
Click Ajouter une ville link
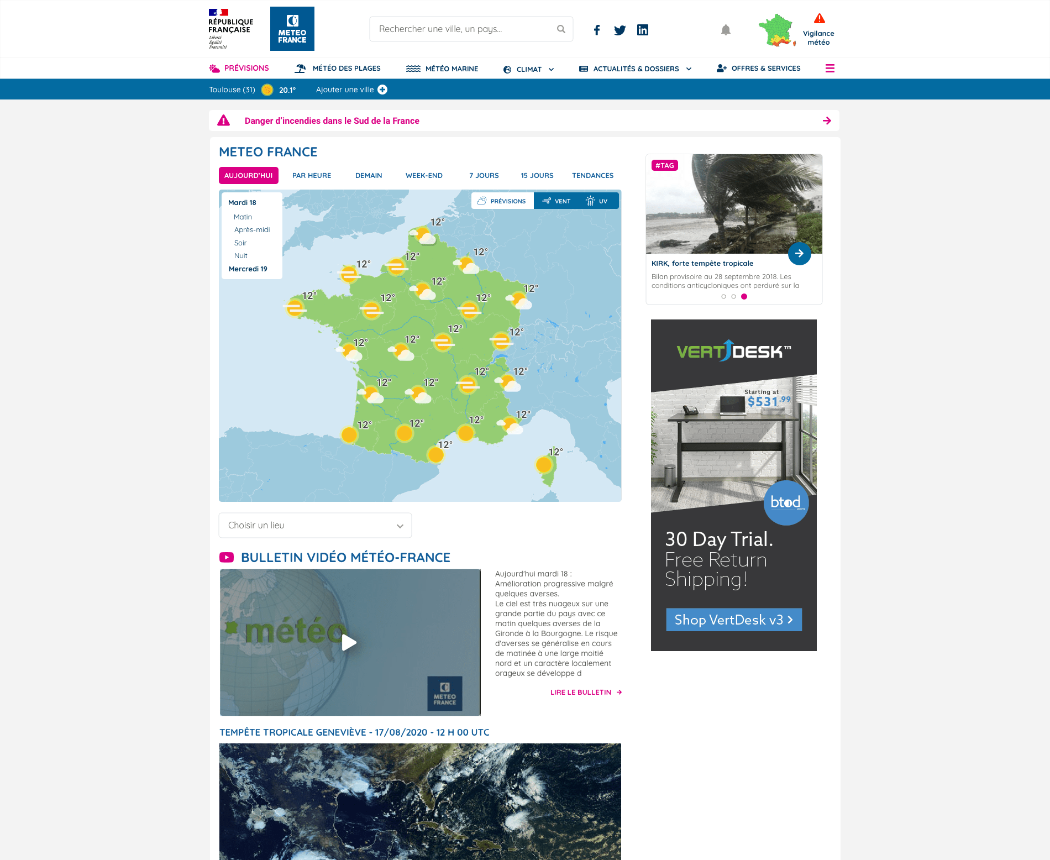tap(351, 90)
